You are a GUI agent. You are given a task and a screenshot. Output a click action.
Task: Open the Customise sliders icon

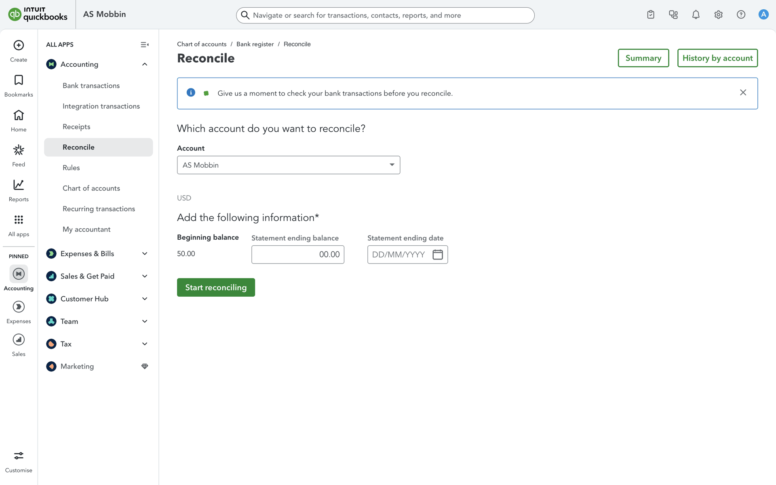19,456
